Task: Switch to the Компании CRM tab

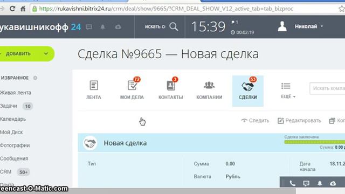Action: pyautogui.click(x=209, y=91)
